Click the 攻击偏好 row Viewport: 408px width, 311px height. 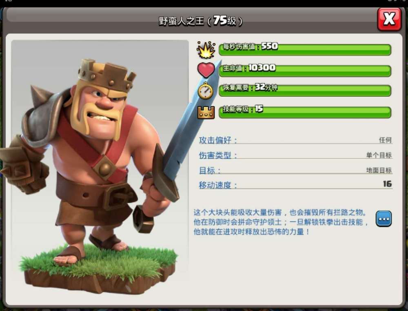point(295,140)
